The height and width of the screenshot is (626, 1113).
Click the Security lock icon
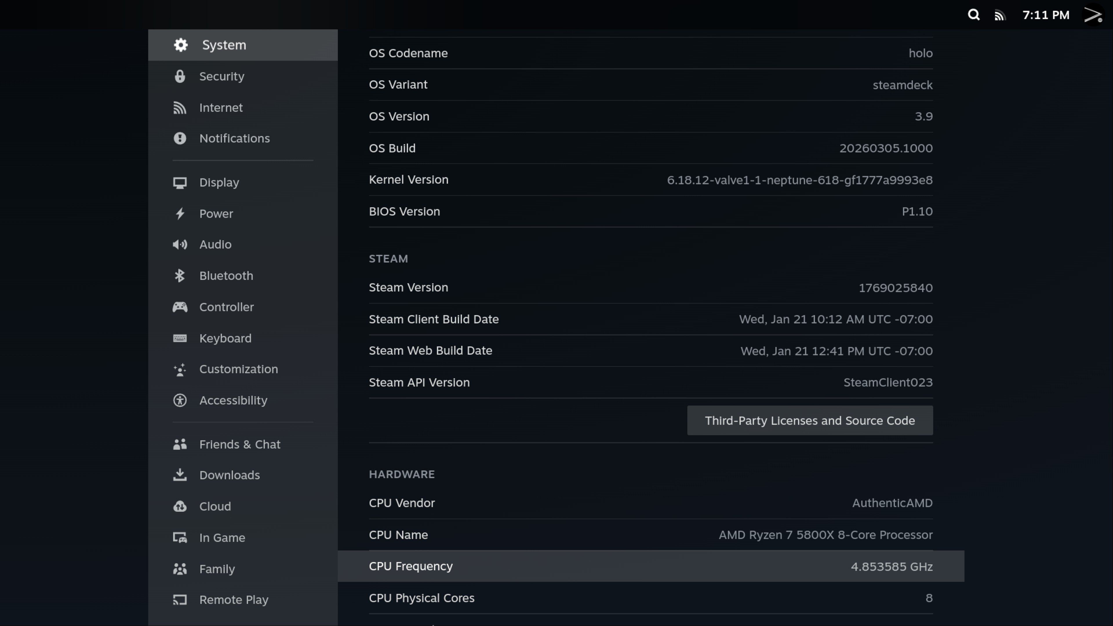coord(180,77)
